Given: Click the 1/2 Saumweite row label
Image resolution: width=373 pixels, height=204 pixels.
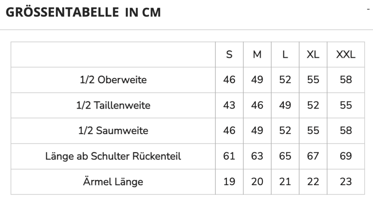Looking at the screenshot, I should (113, 131).
